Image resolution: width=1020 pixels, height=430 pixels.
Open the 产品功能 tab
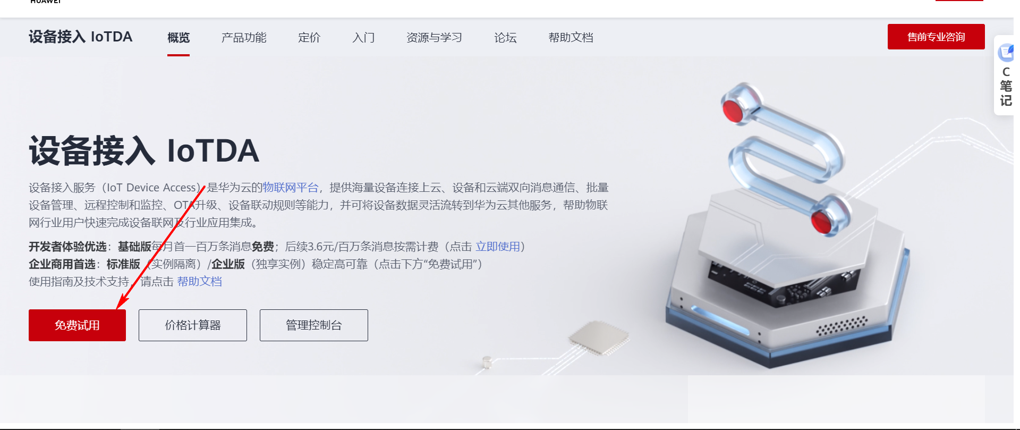pos(244,38)
